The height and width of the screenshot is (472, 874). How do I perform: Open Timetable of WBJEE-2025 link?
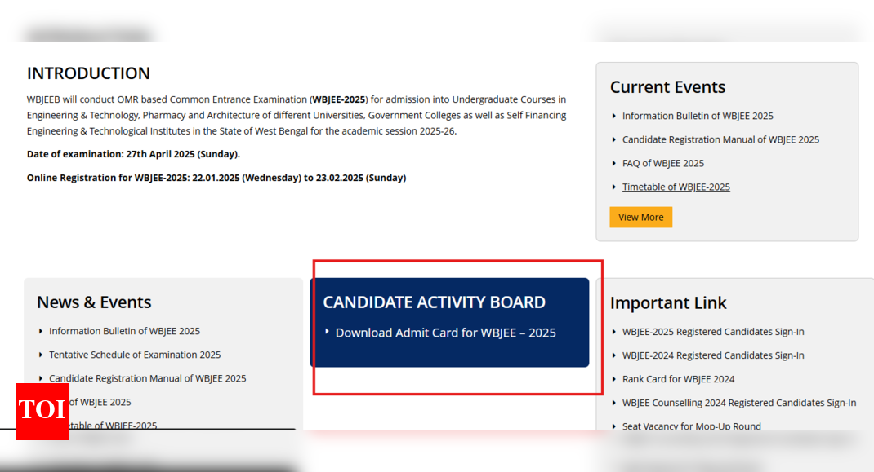676,187
